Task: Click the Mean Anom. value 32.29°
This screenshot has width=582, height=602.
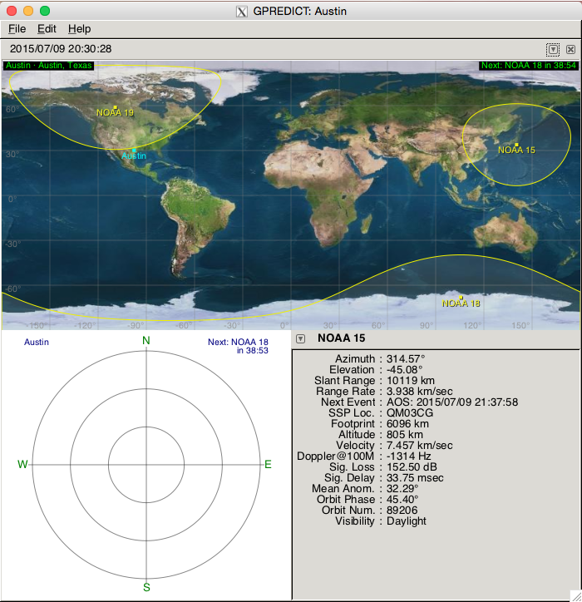Action: coord(402,489)
